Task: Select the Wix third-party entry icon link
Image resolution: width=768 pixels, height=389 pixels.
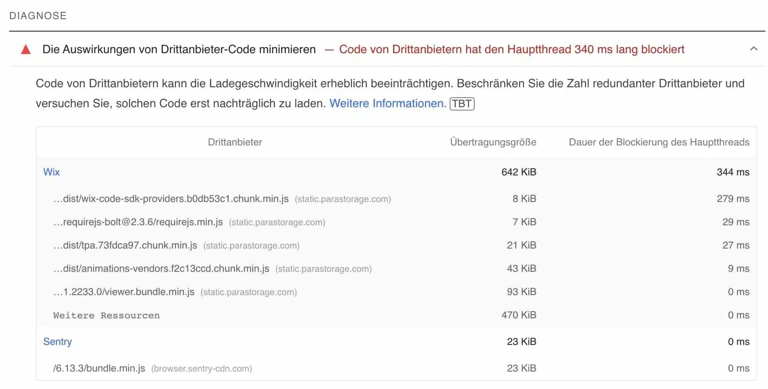Action: tap(52, 172)
